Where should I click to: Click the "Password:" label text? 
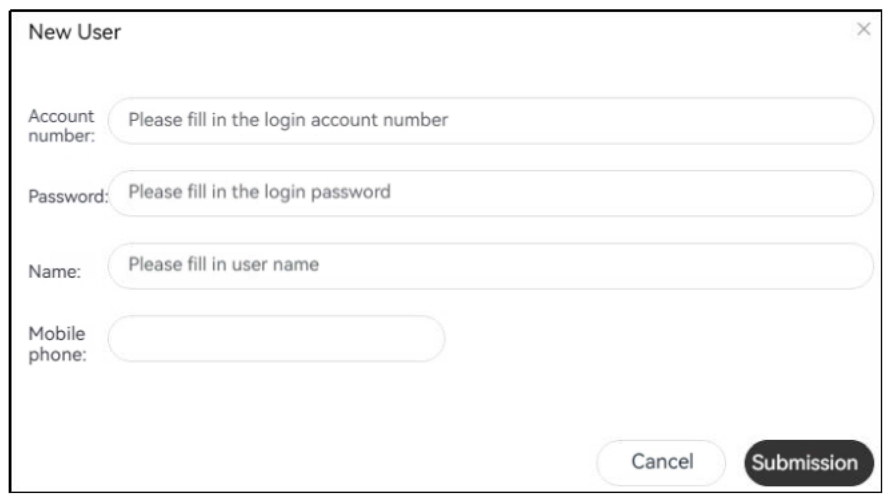(x=68, y=196)
